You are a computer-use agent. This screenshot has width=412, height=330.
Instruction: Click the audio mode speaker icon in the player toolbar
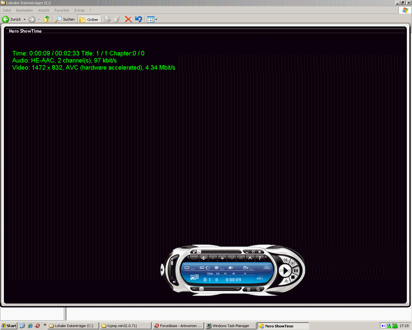[x=204, y=258]
